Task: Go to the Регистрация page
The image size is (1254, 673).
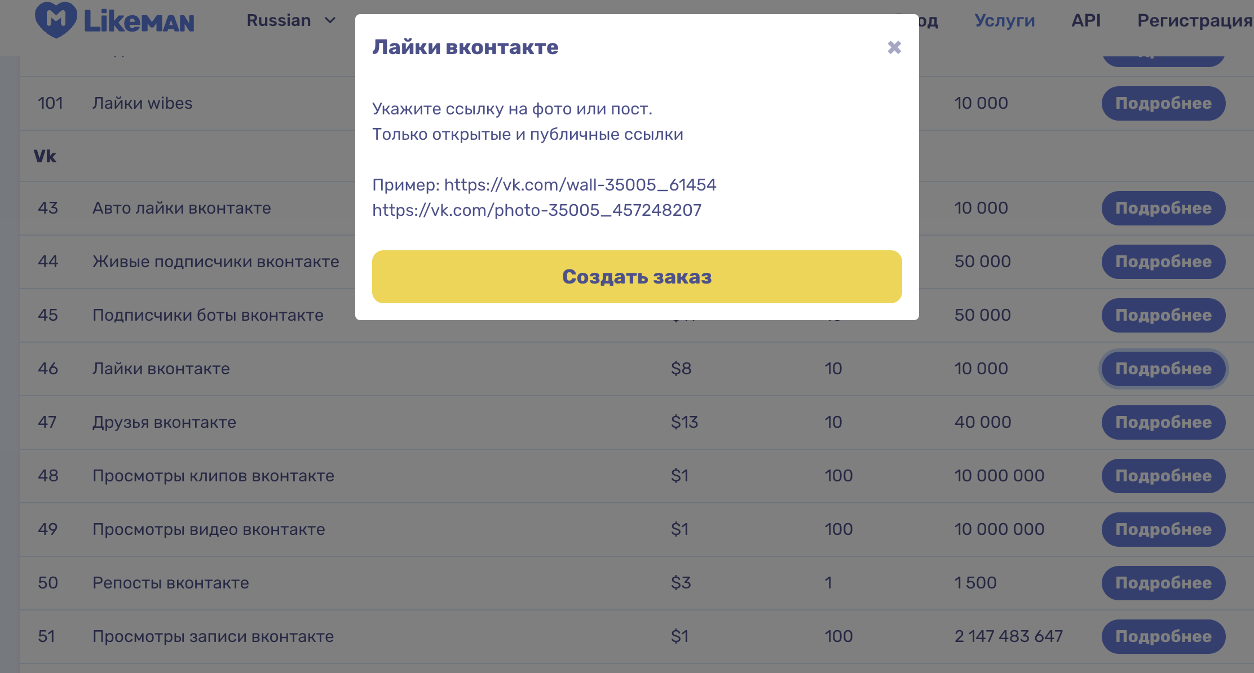Action: click(1194, 21)
